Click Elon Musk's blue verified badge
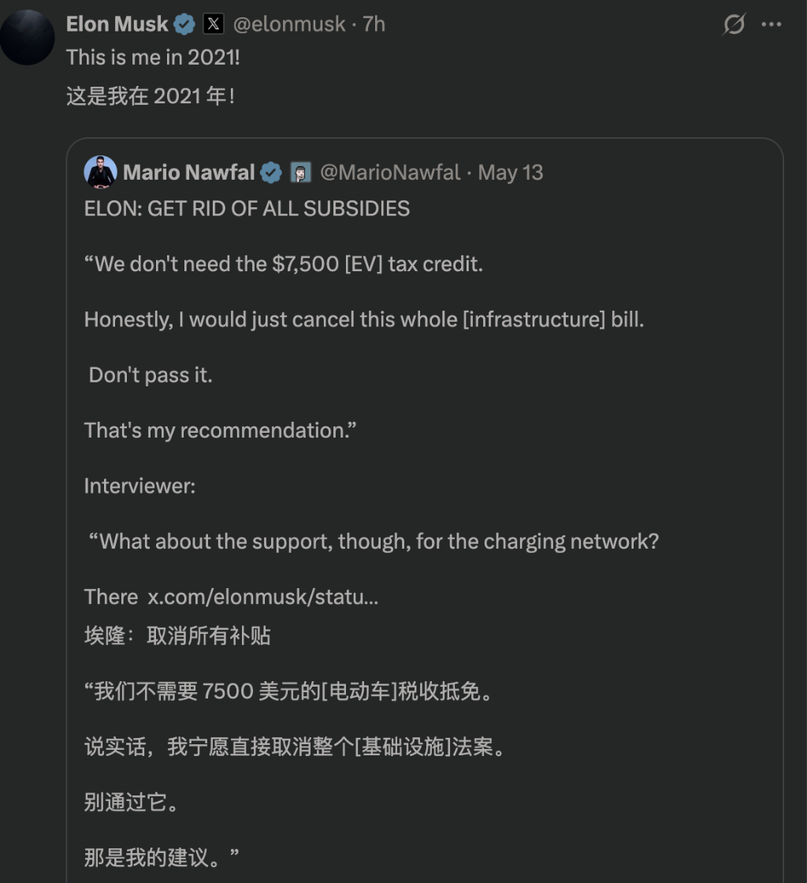807x883 pixels. tap(184, 24)
